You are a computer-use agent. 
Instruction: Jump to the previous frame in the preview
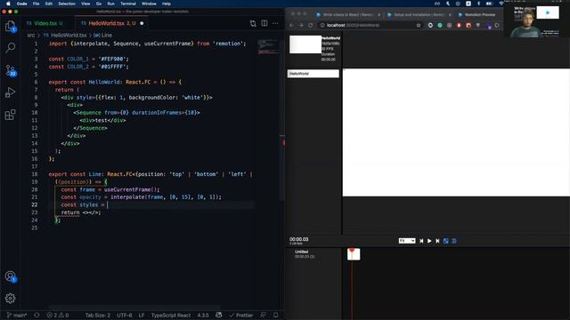click(421, 241)
